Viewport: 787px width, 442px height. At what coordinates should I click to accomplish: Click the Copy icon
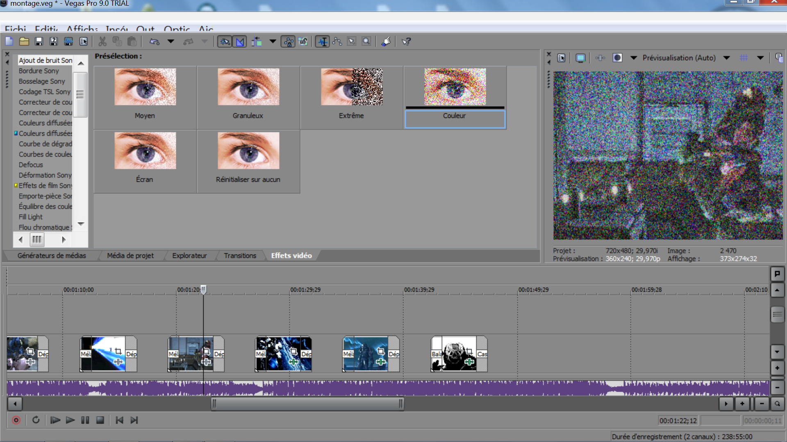[117, 41]
